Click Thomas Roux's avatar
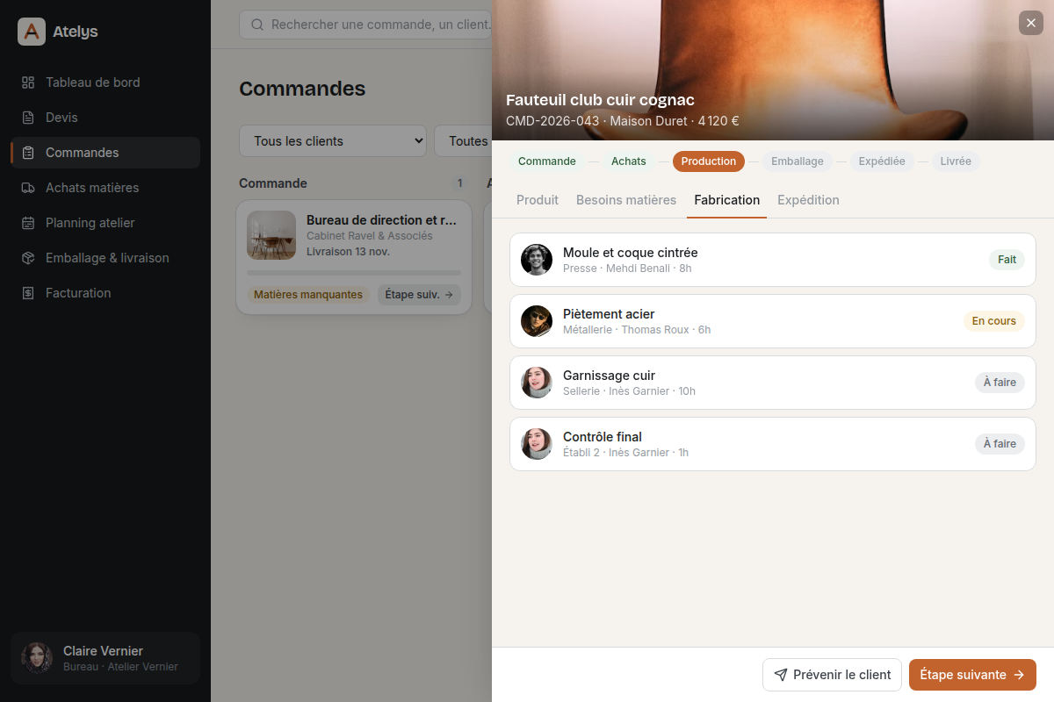Viewport: 1054px width, 702px height. 537,321
